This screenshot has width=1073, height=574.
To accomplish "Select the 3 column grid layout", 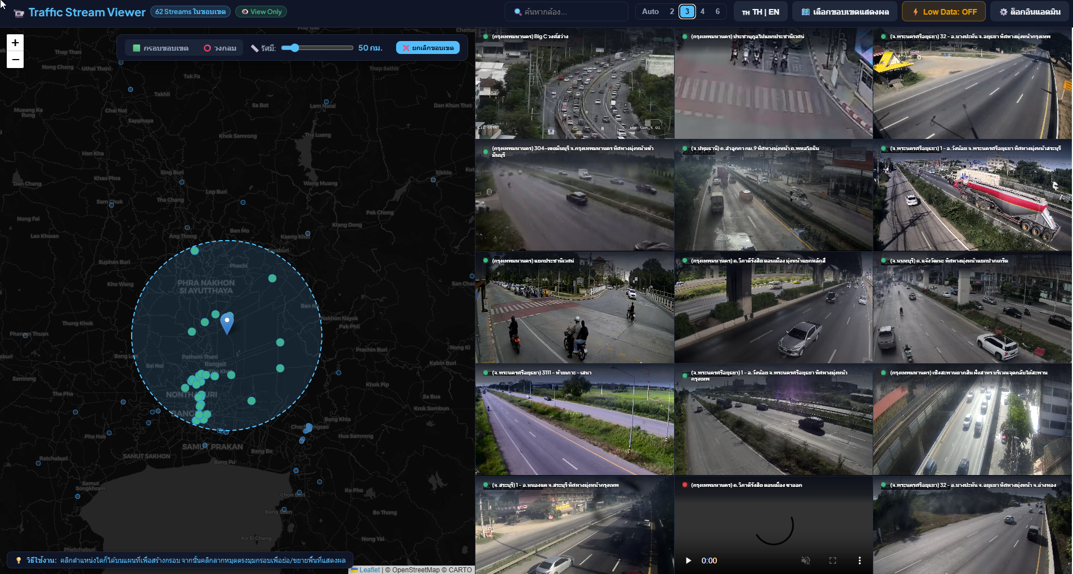I will point(687,11).
